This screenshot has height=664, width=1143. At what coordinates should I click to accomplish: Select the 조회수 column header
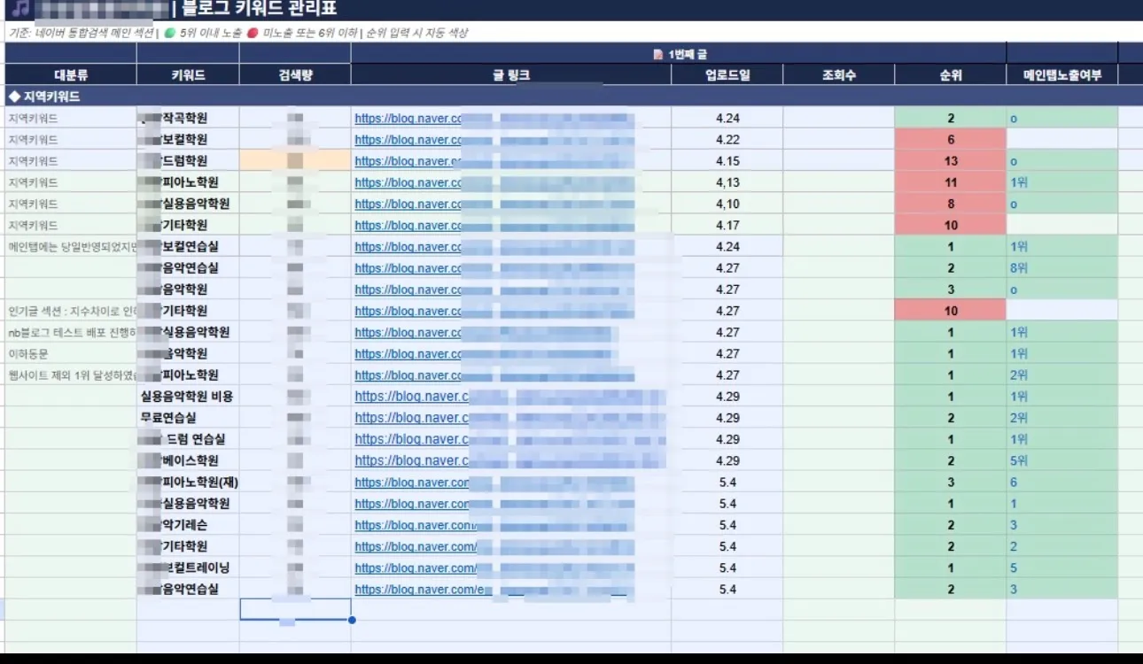point(839,75)
